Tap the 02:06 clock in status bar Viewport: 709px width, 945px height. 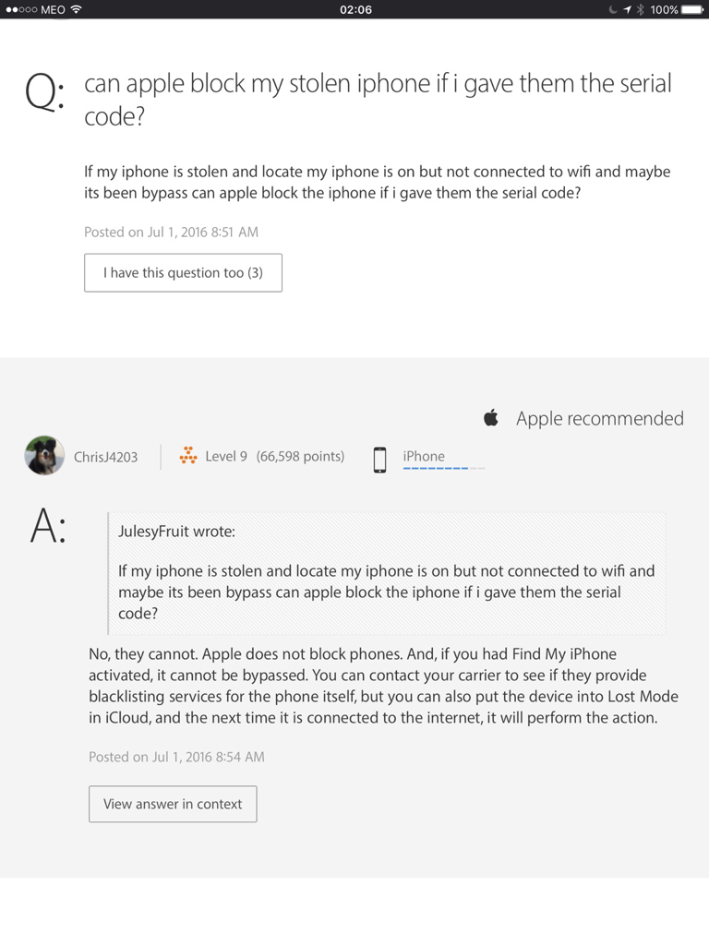tap(355, 9)
